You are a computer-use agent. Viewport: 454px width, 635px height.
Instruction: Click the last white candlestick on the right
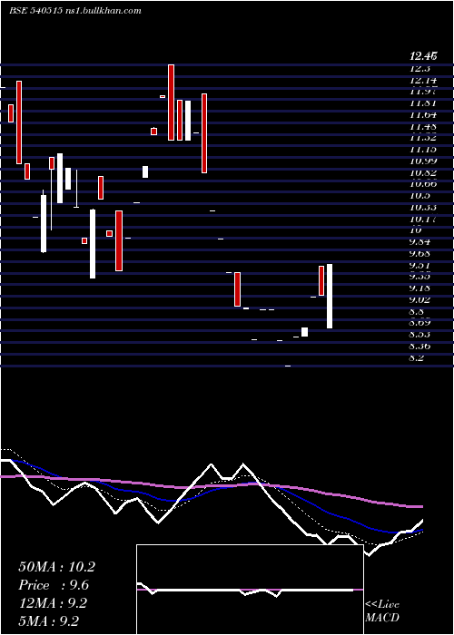[330, 296]
